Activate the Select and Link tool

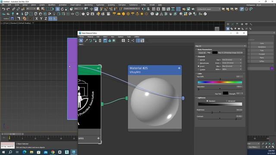[13, 9]
